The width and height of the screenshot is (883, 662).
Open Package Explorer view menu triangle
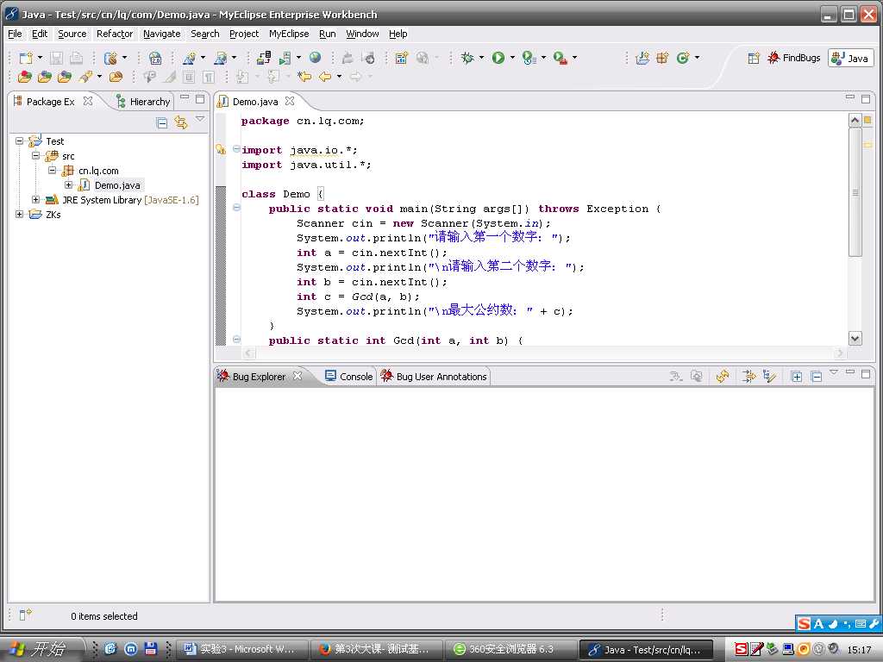click(x=200, y=118)
